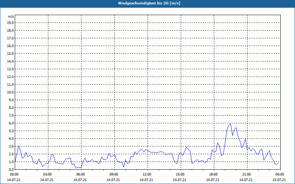
Task: Click the '03:00' time label
Action: pos(48,174)
